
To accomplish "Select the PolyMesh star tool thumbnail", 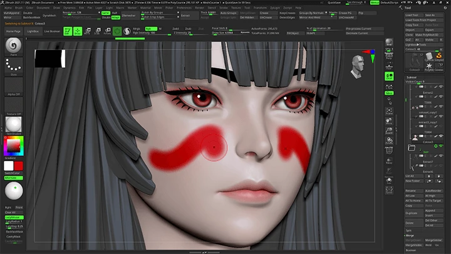I will (429, 67).
